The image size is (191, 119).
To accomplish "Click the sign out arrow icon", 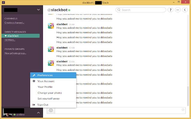I will [34, 105].
